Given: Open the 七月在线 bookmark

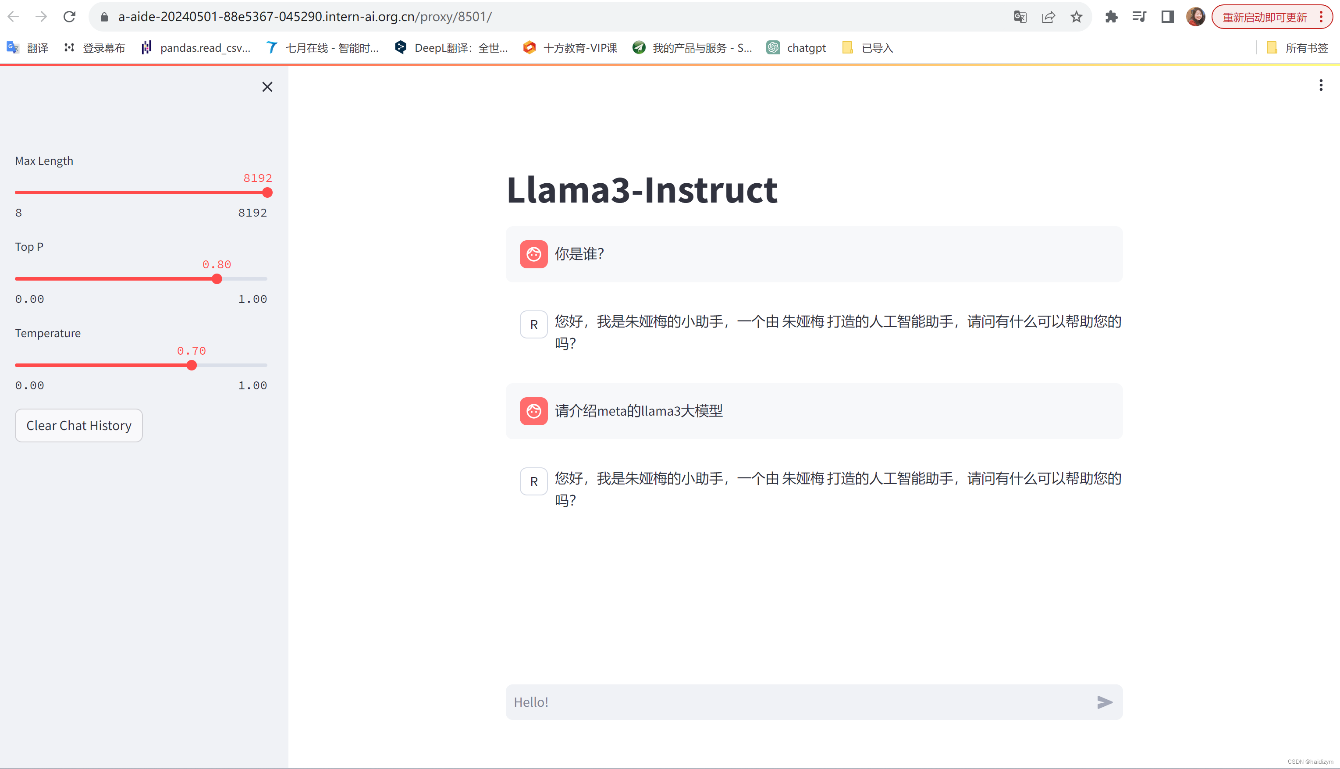Looking at the screenshot, I should (x=323, y=48).
